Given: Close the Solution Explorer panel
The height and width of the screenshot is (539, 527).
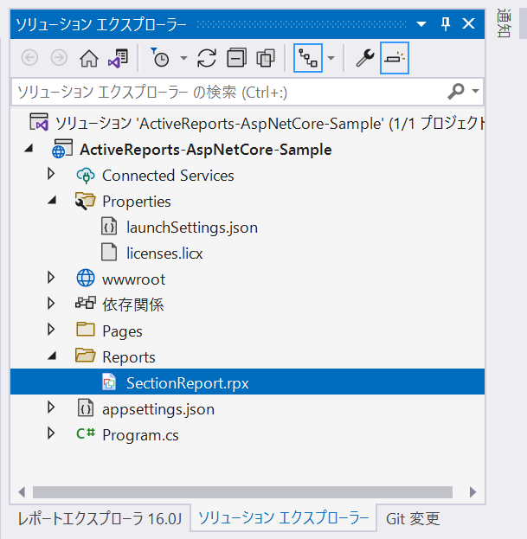Looking at the screenshot, I should tap(468, 23).
